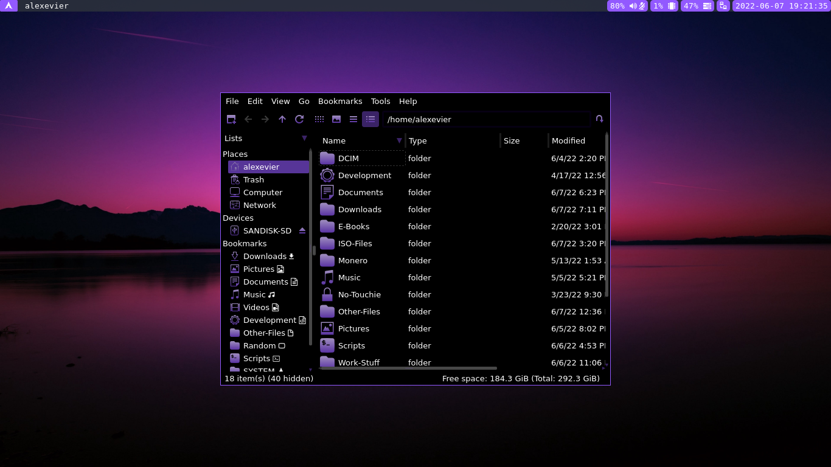This screenshot has width=831, height=467.
Task: Click the Arch logo launcher in the top bar
Action: click(x=9, y=5)
